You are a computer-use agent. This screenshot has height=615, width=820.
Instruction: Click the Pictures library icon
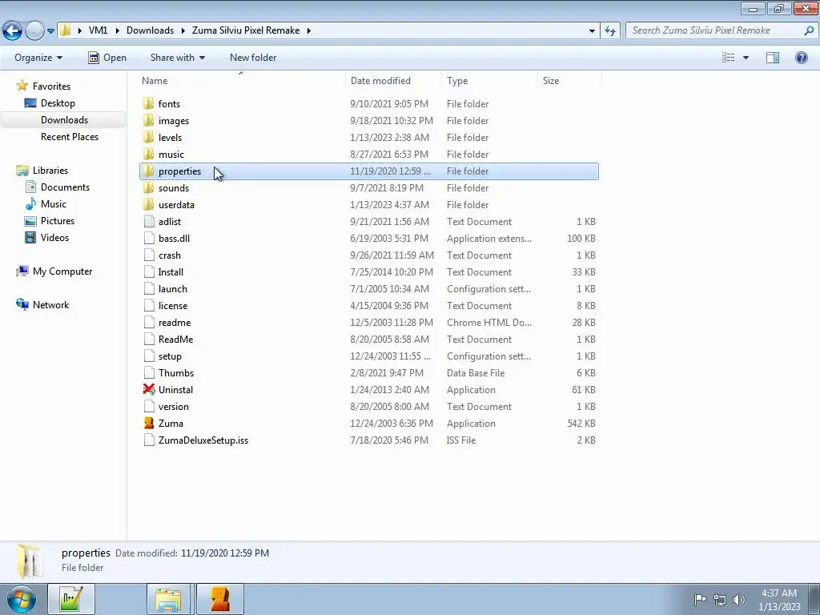coord(30,221)
